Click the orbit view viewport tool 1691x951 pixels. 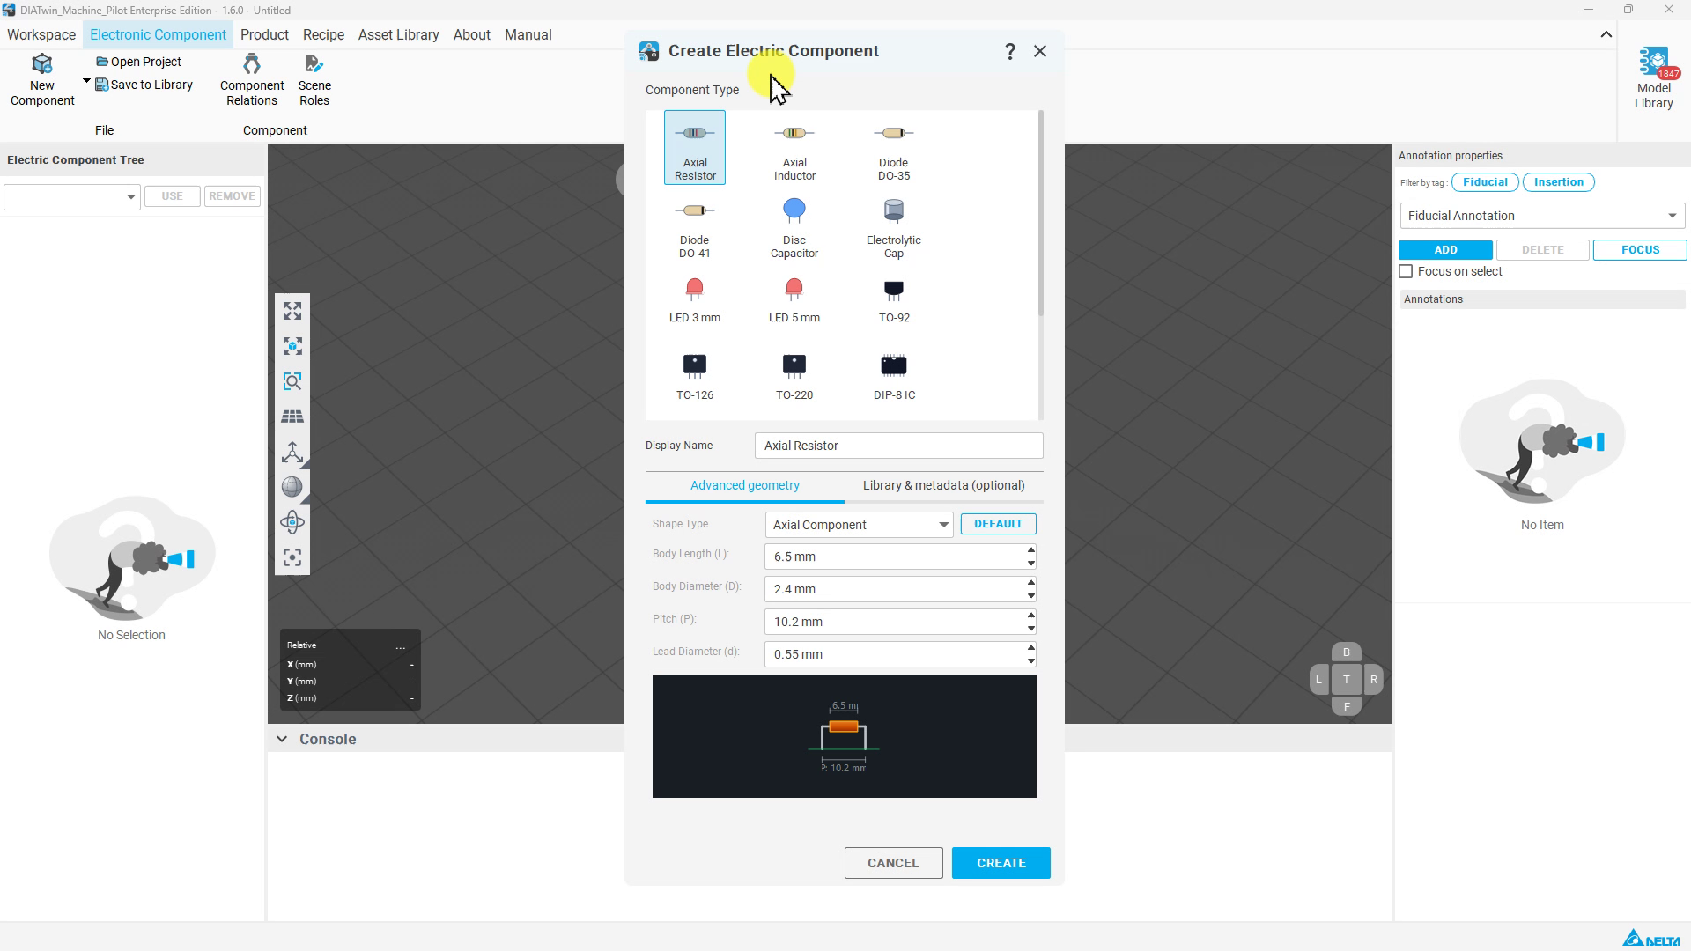coord(292,522)
